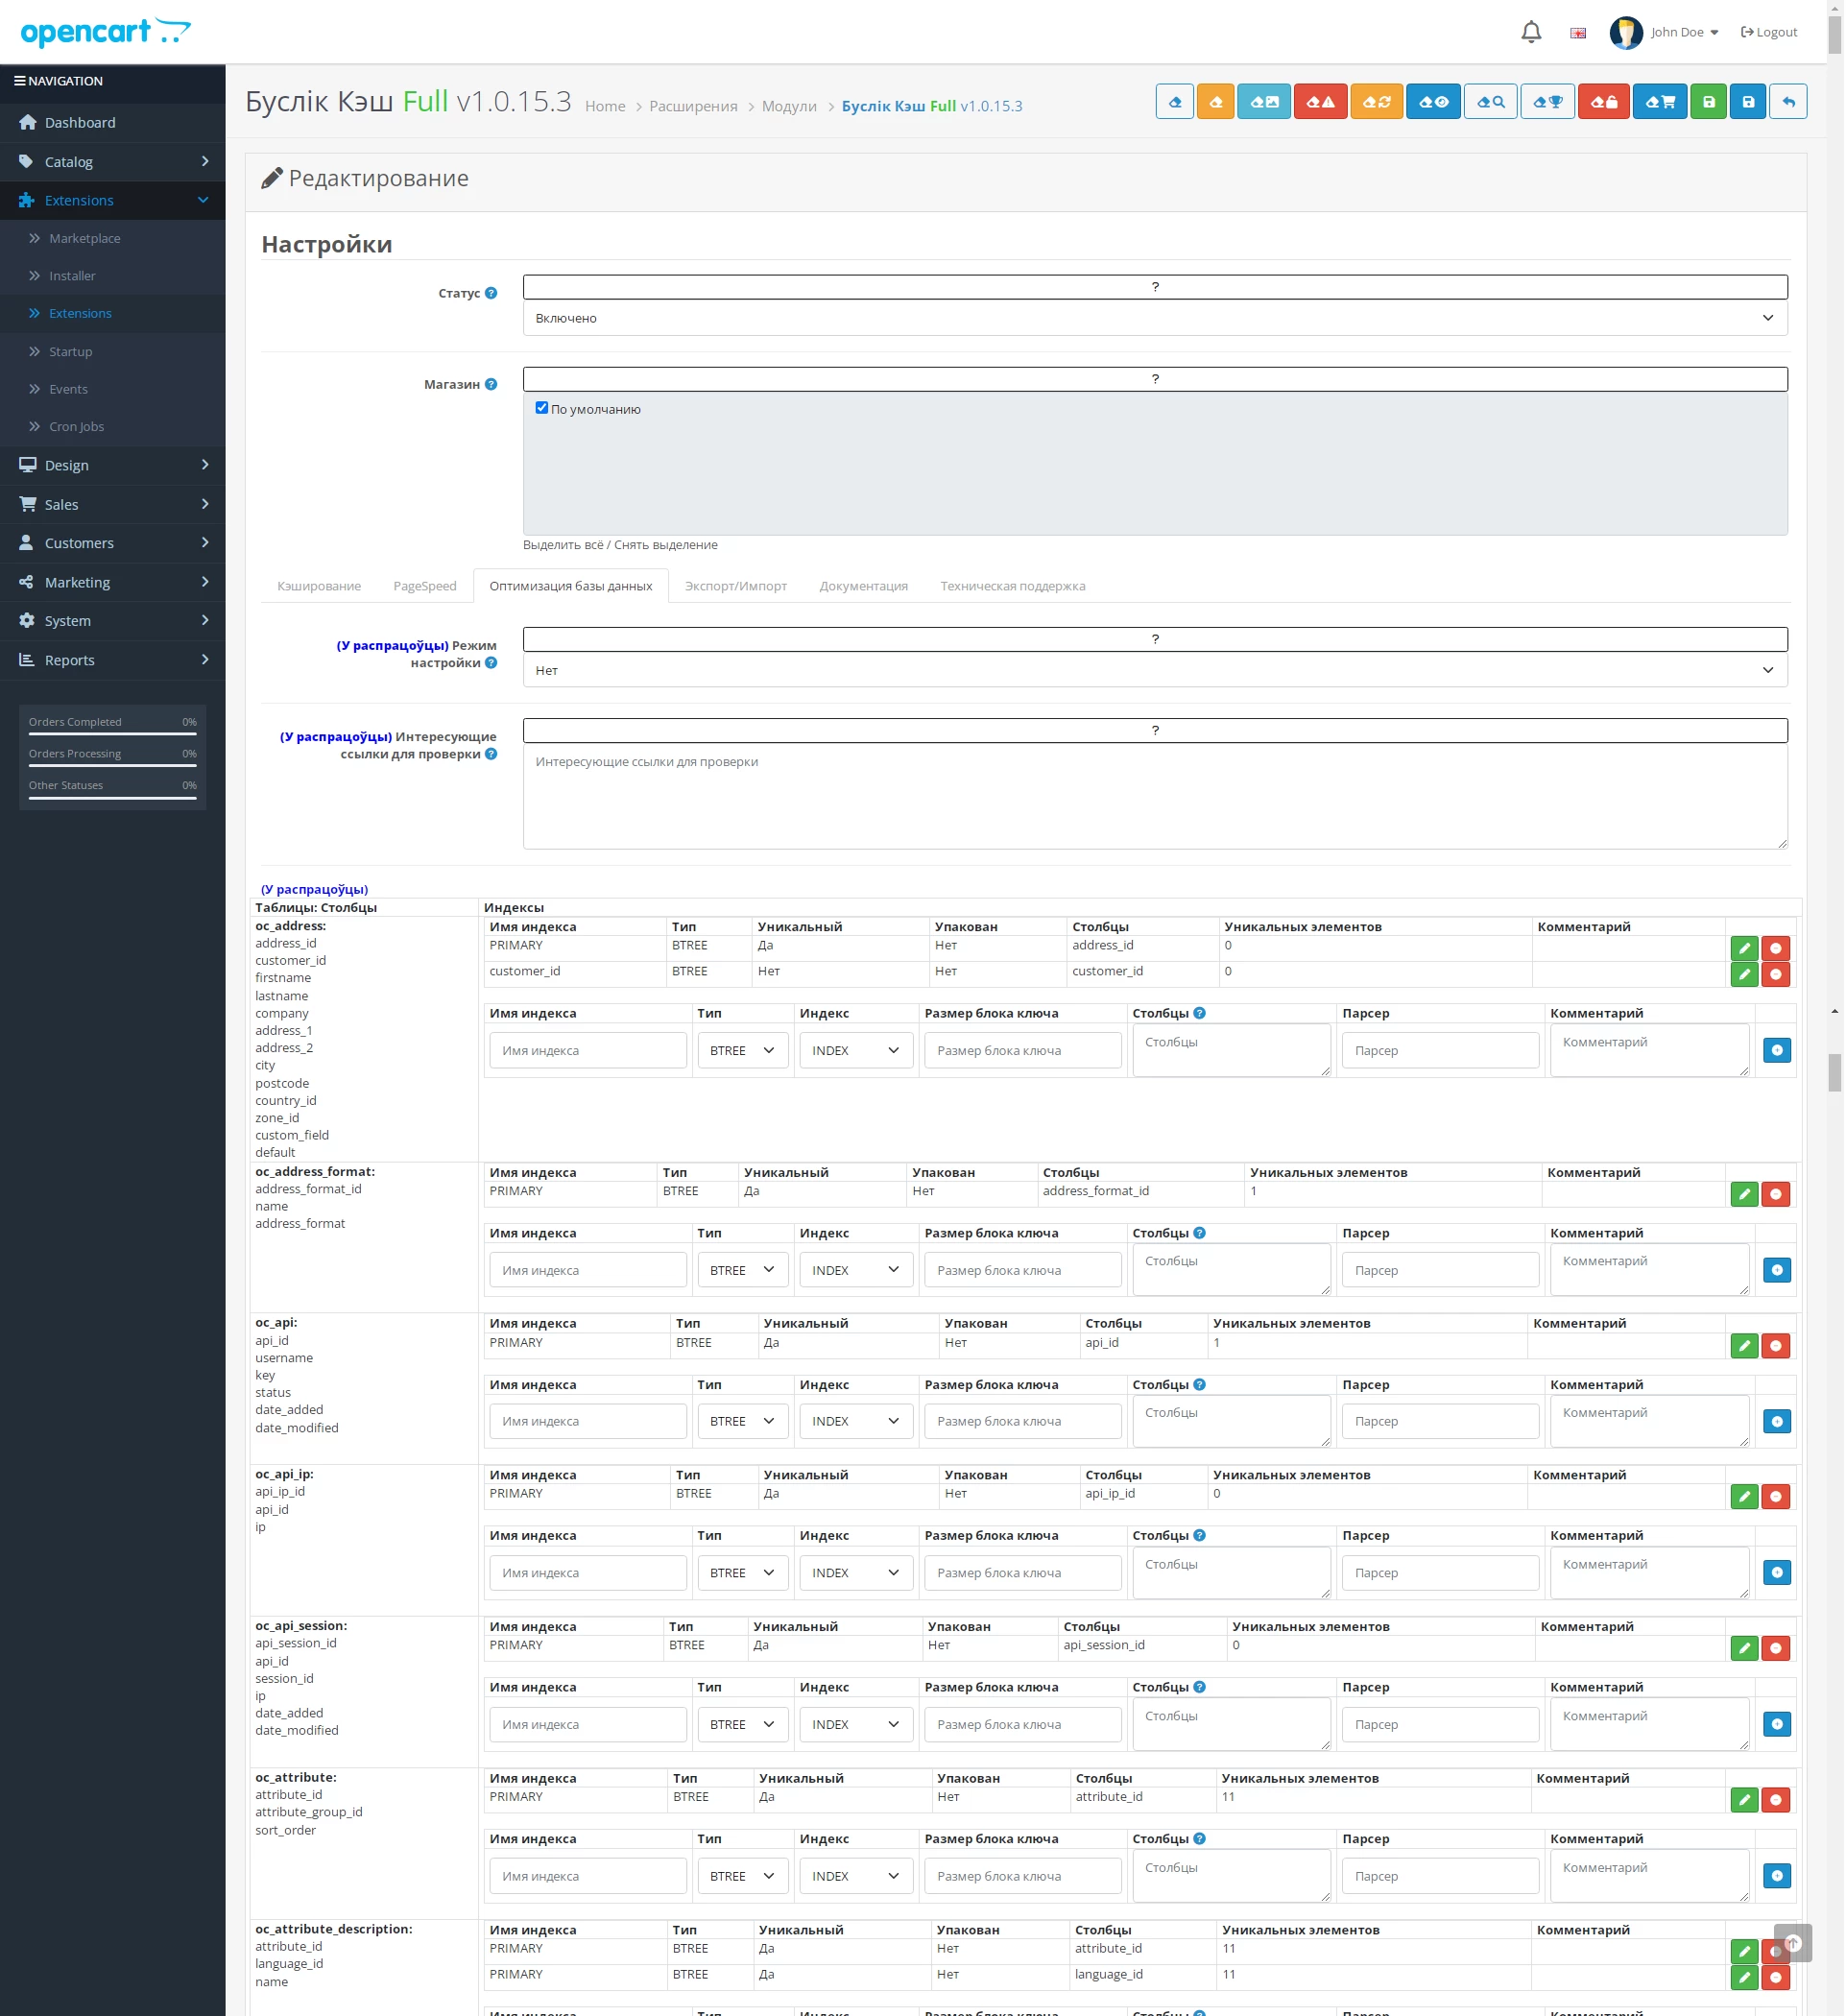Expand the Design sidebar menu
1846x2016 pixels.
(x=113, y=465)
